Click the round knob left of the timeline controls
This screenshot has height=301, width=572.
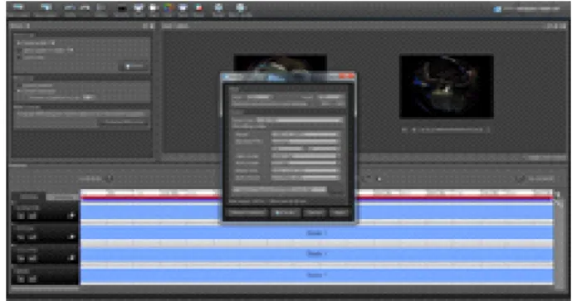point(109,178)
